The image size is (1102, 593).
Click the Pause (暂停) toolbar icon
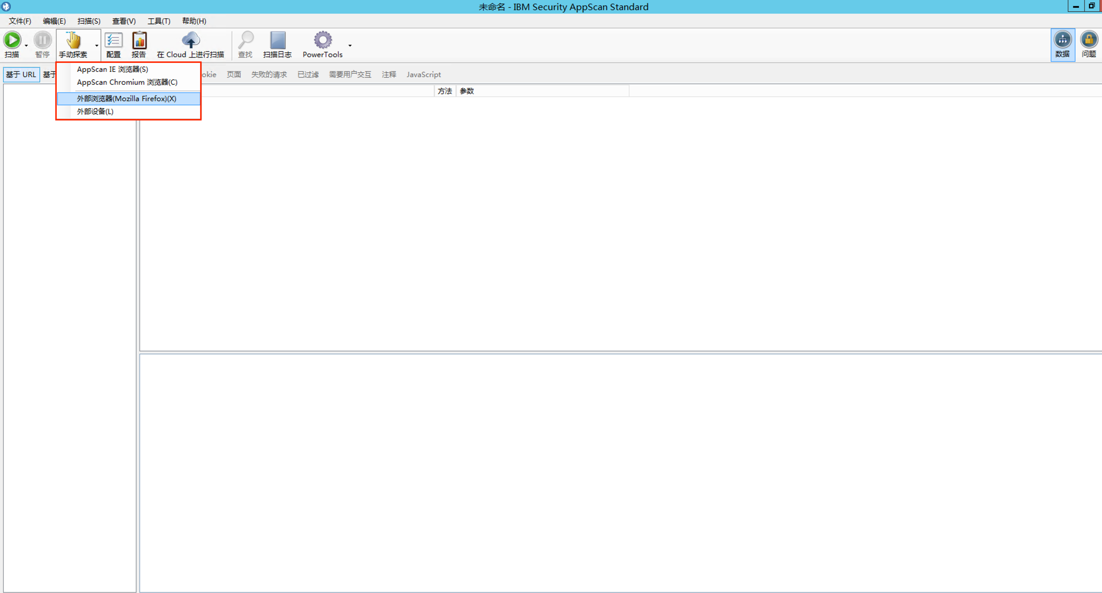[42, 40]
